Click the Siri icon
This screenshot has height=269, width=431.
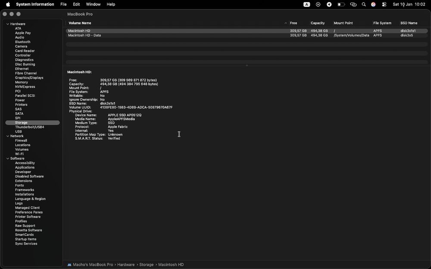pos(373,4)
